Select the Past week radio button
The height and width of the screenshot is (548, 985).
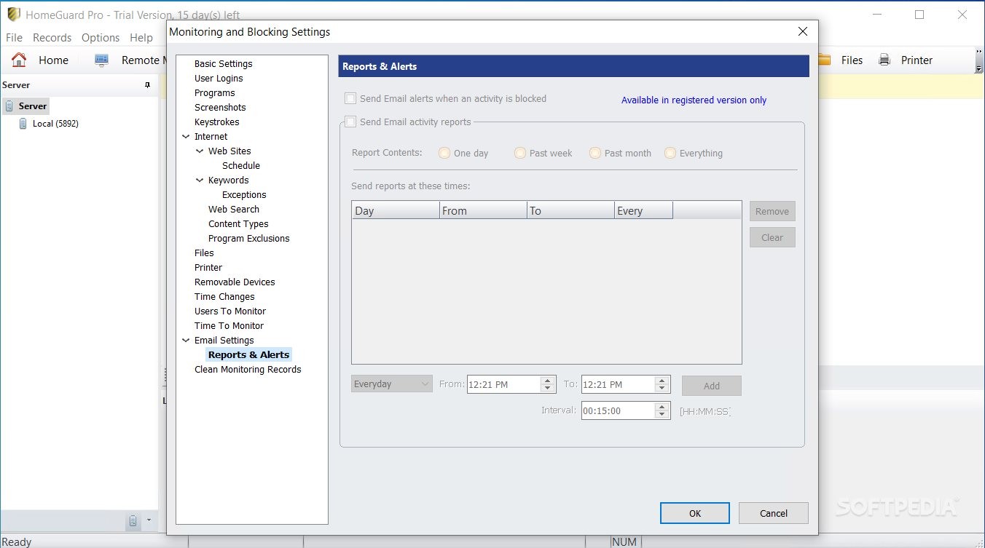[x=520, y=153]
